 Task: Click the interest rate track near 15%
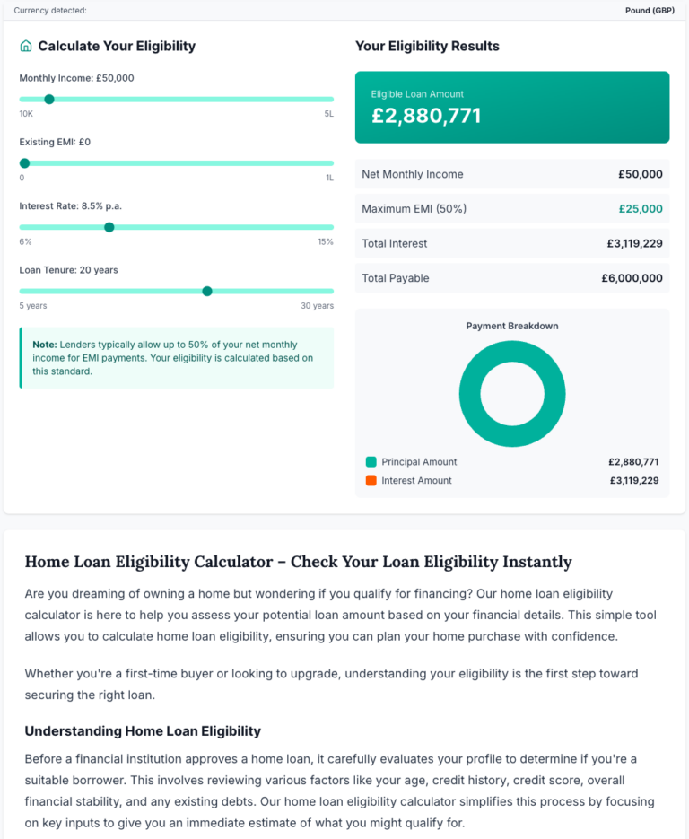(327, 227)
